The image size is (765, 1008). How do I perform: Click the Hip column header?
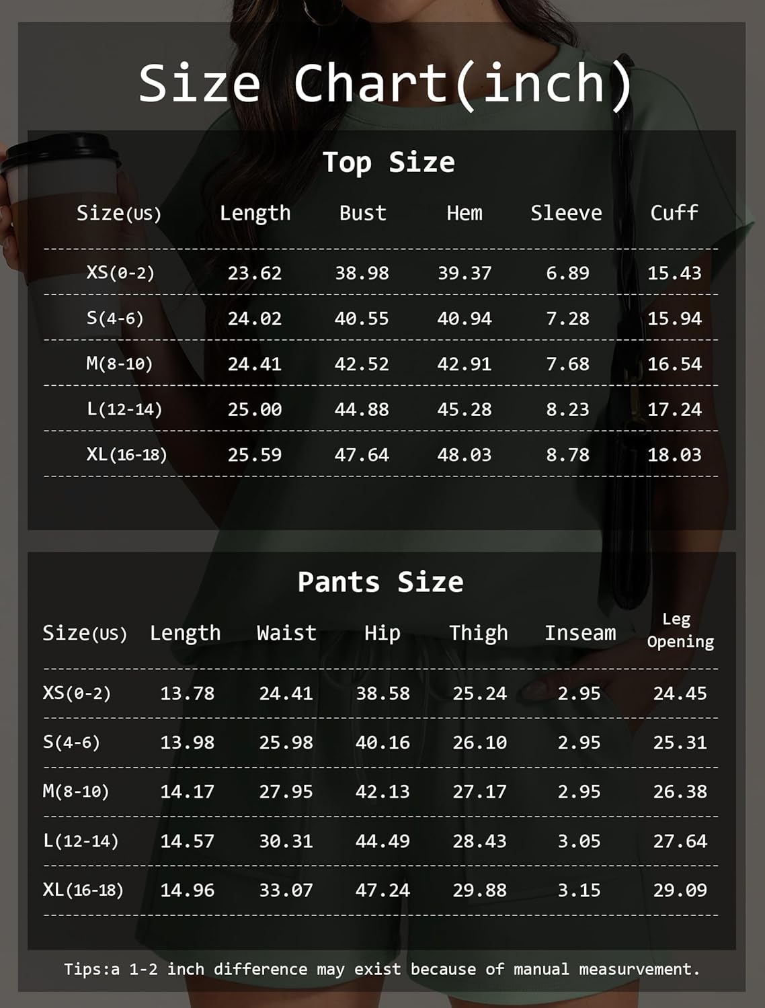pos(382,633)
